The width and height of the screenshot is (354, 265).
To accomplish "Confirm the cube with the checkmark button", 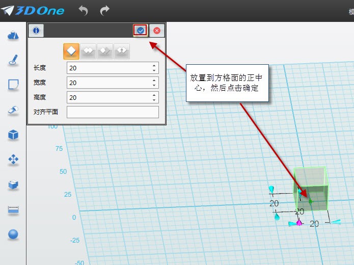I will tap(141, 31).
